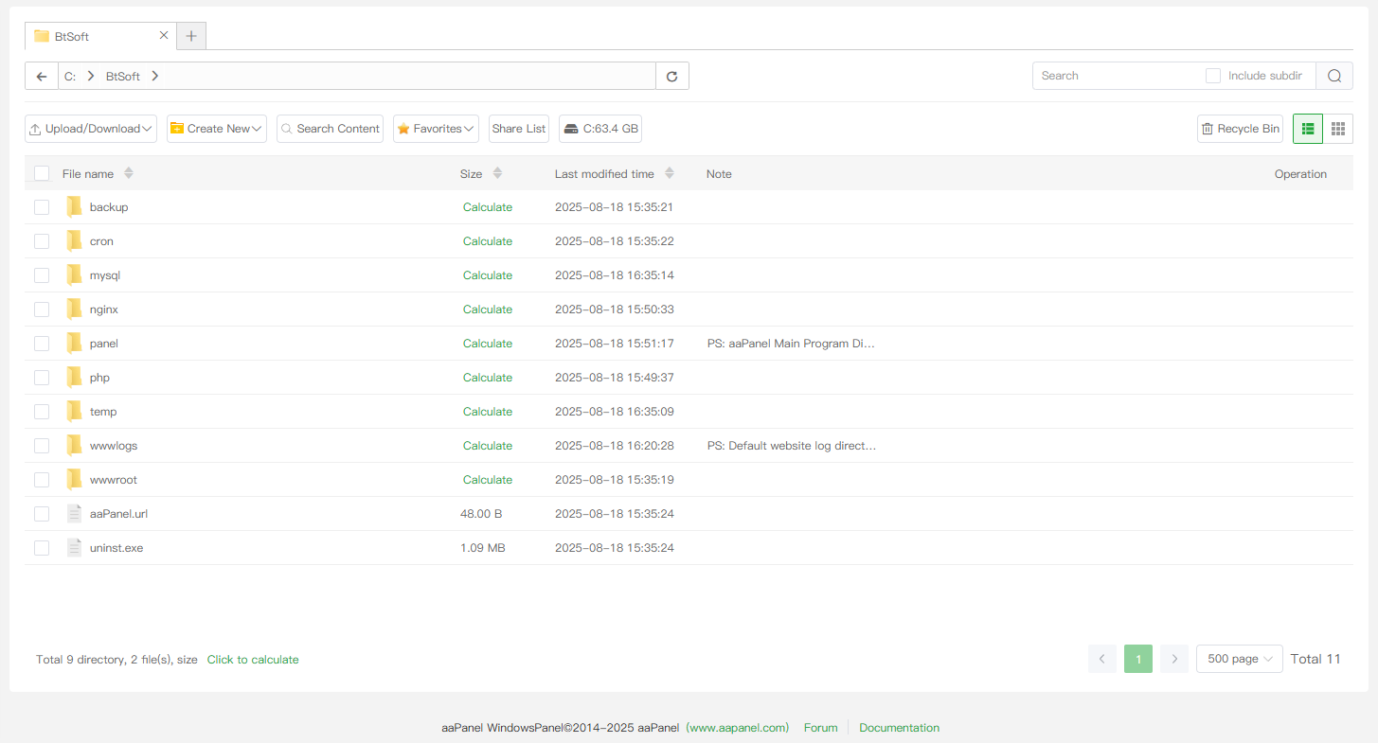Expand the Create New dropdown

pyautogui.click(x=217, y=129)
